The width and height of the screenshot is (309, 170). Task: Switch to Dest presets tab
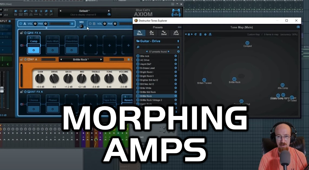click(x=164, y=33)
